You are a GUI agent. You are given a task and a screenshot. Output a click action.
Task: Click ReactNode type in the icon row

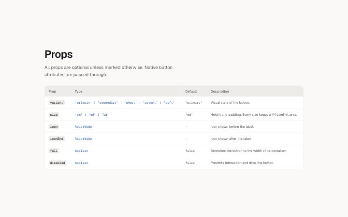83,127
